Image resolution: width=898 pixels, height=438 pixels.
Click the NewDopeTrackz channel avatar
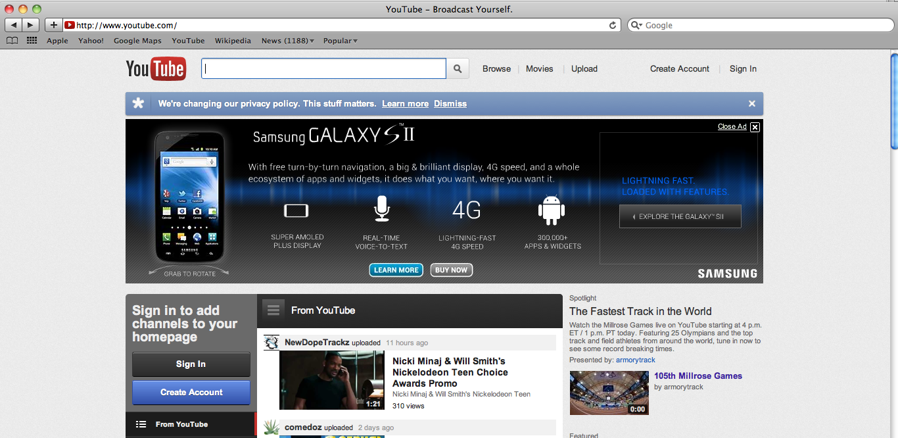point(272,343)
